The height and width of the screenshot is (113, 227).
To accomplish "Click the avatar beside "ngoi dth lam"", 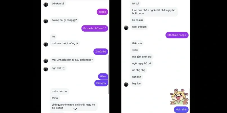I will point(126,28).
